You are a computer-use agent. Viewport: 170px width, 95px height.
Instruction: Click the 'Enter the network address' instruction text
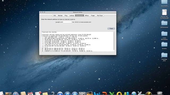(58, 19)
